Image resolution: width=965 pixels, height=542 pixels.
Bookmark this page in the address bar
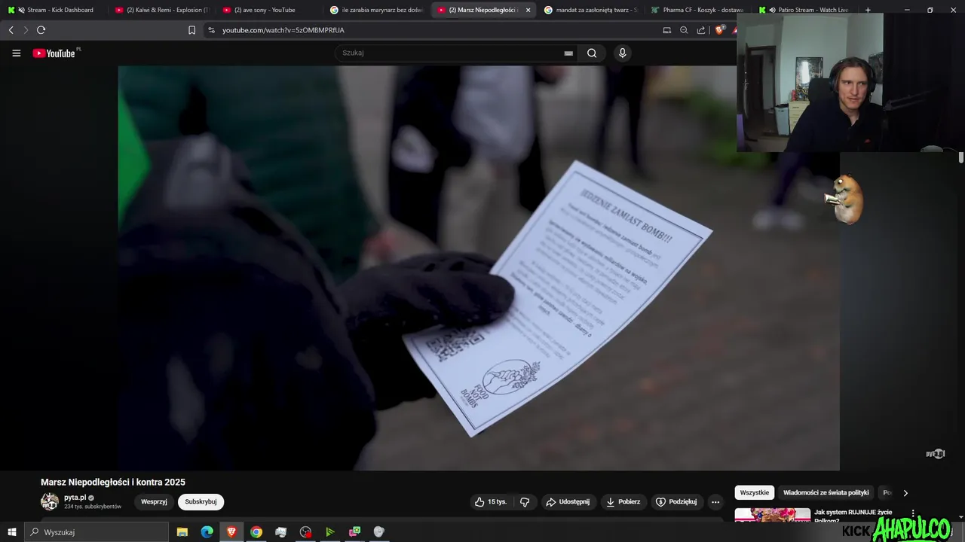click(191, 30)
